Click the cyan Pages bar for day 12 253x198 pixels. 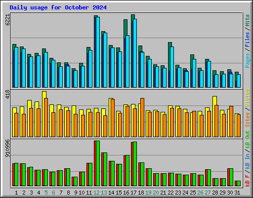tap(98, 52)
